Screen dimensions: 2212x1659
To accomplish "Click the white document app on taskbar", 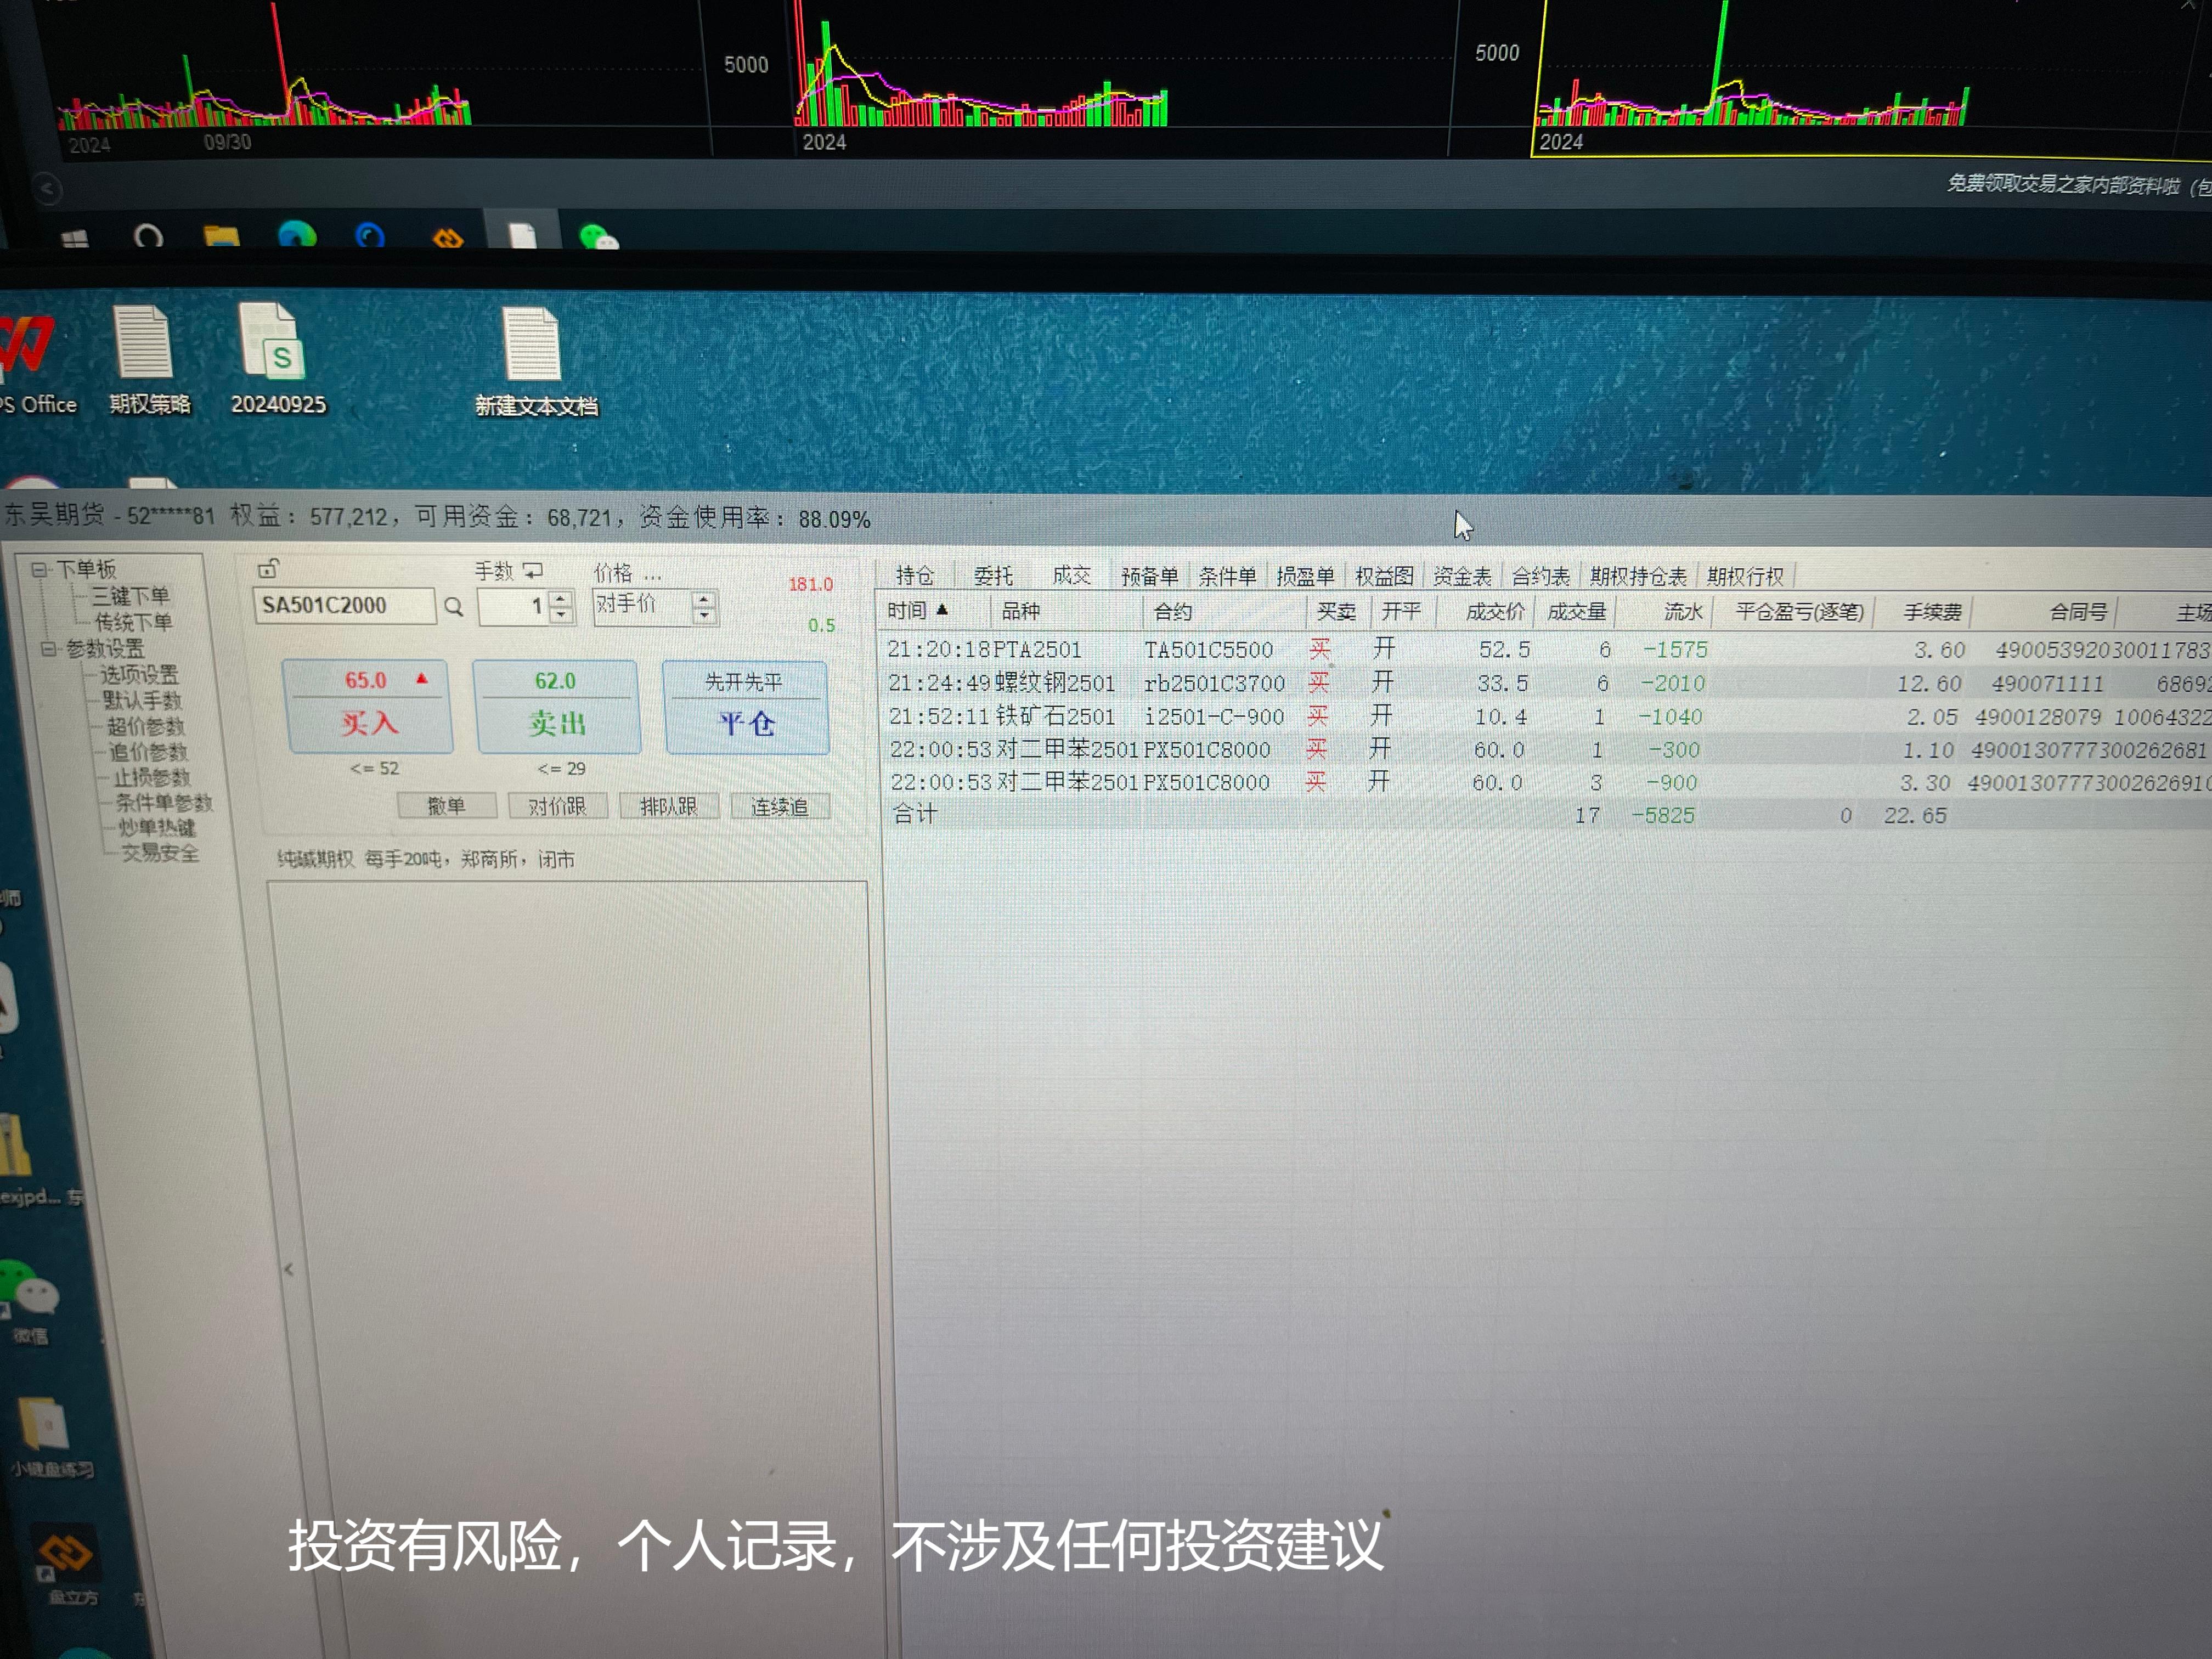I will (522, 236).
